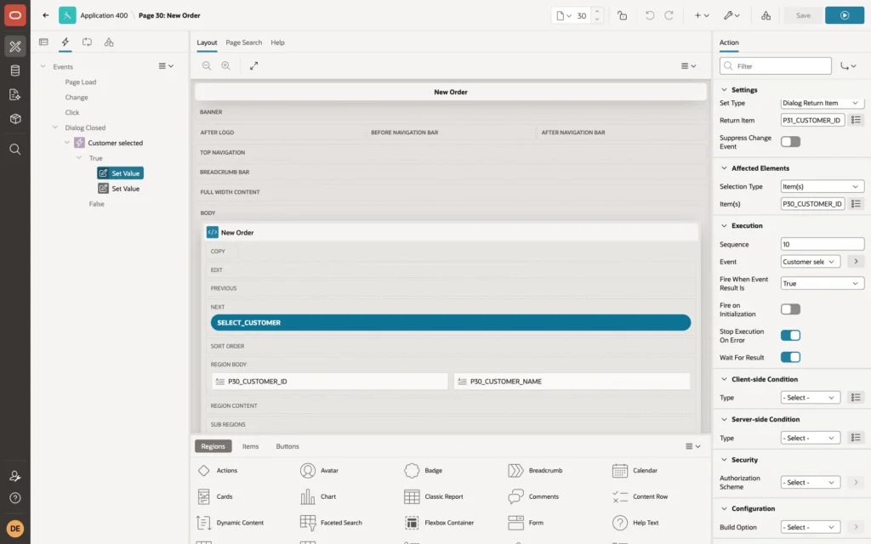Open the DE user account avatar

point(15,529)
